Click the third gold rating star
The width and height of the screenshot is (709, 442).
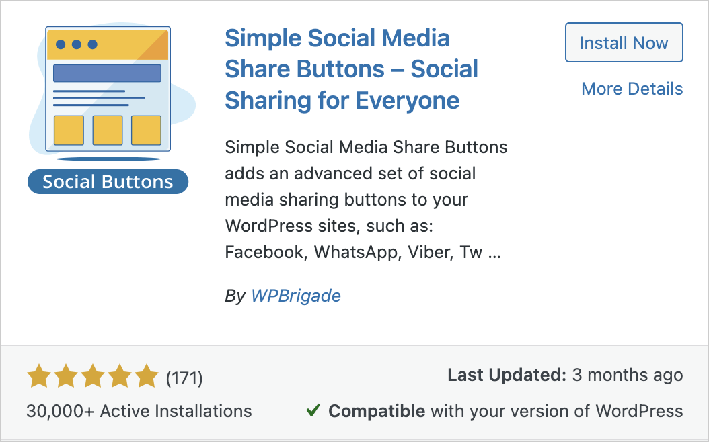[93, 375]
